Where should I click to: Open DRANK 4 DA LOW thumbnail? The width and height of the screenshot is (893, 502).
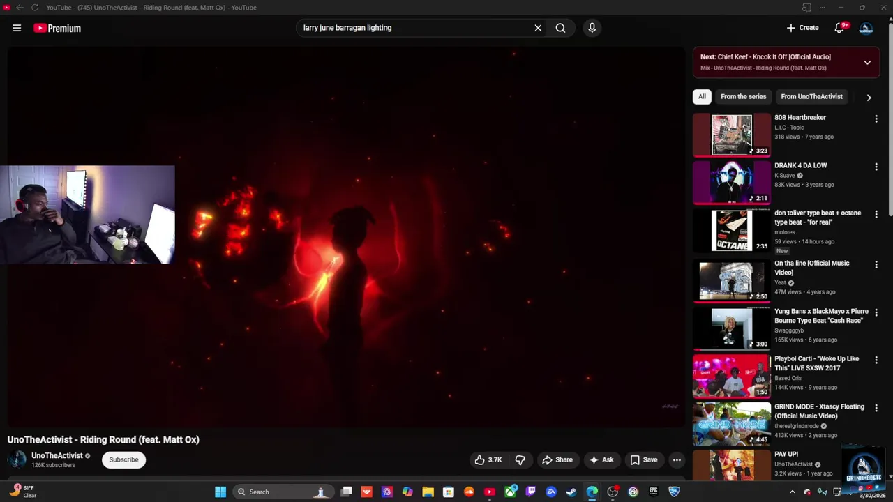tap(732, 183)
